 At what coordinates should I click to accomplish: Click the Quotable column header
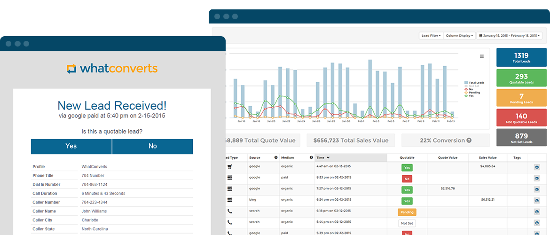coord(407,157)
